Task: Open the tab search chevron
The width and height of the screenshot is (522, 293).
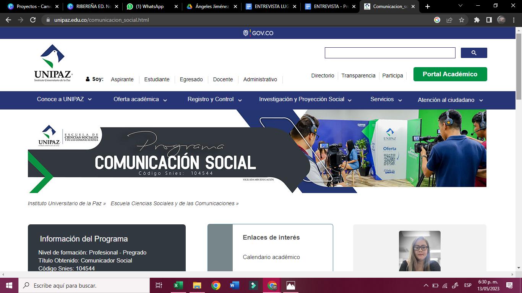Action: point(460,6)
